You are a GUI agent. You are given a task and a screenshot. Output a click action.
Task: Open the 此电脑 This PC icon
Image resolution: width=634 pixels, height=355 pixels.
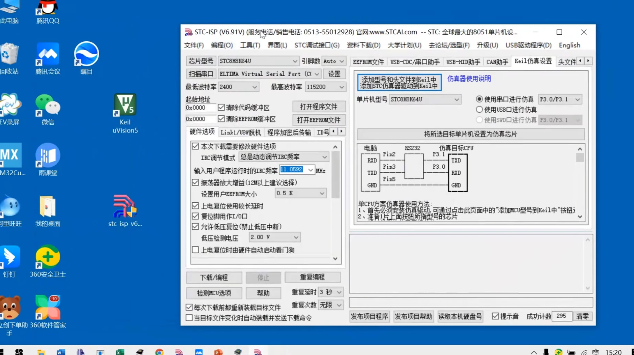(x=10, y=12)
